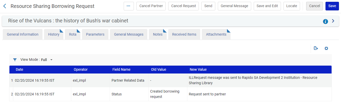The width and height of the screenshot is (341, 103).
Task: Select the Parameters tab
Action: (x=95, y=34)
